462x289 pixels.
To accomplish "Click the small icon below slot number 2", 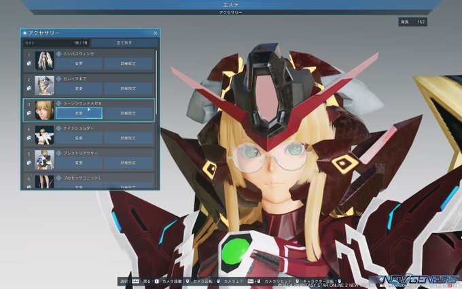I will pyautogui.click(x=29, y=88).
